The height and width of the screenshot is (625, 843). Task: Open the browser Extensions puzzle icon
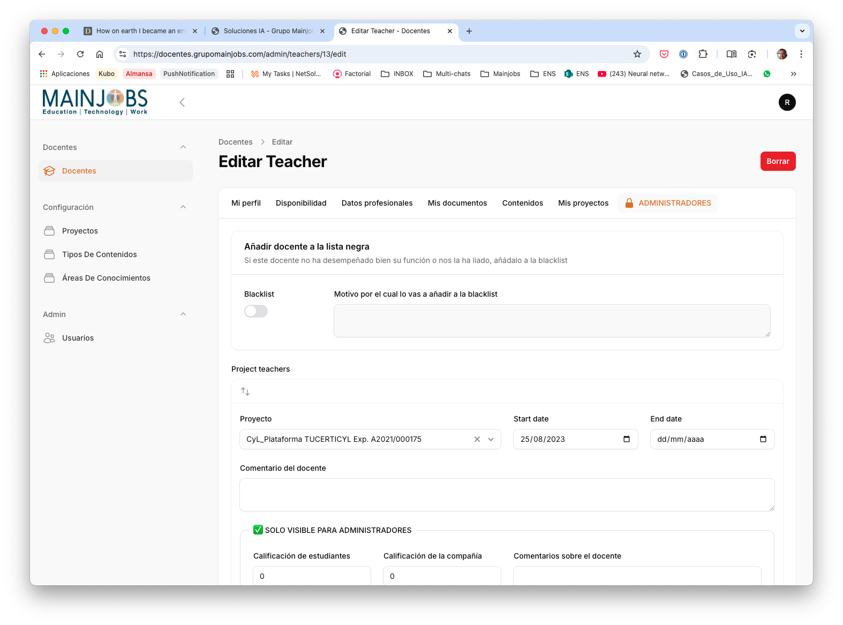(703, 54)
